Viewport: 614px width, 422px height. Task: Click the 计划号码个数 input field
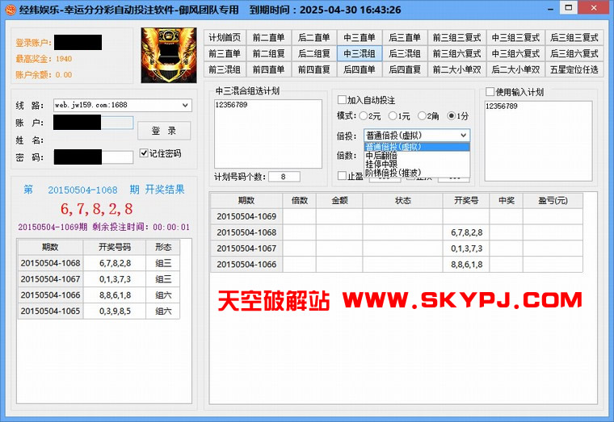click(284, 177)
